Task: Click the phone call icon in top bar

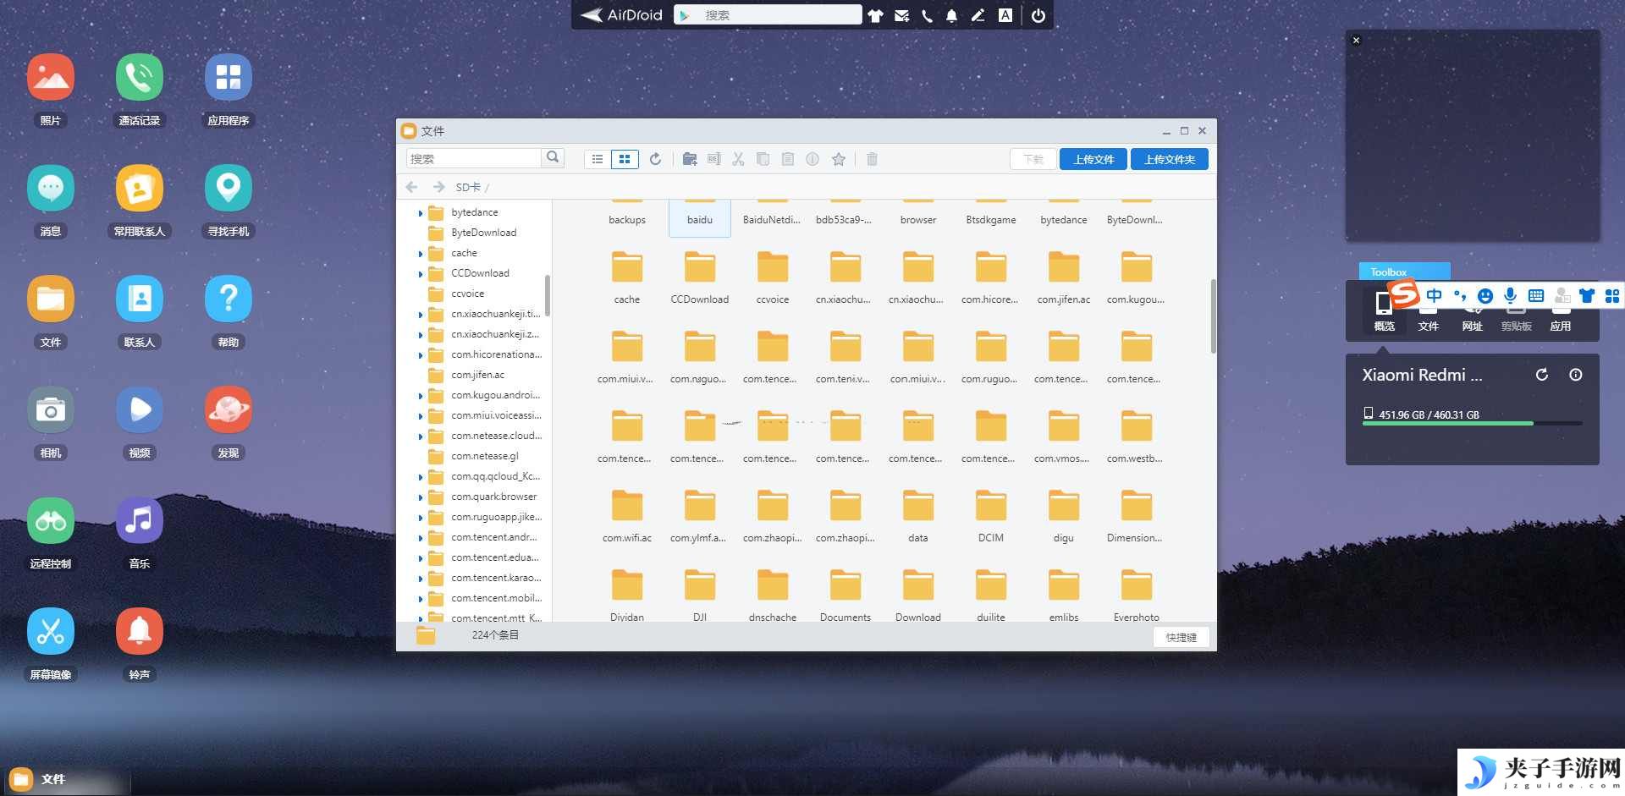Action: [928, 15]
